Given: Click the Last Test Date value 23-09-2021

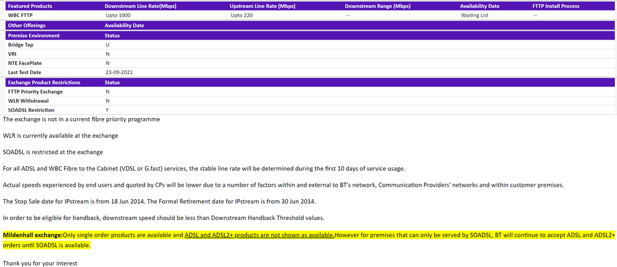Looking at the screenshot, I should tap(119, 72).
